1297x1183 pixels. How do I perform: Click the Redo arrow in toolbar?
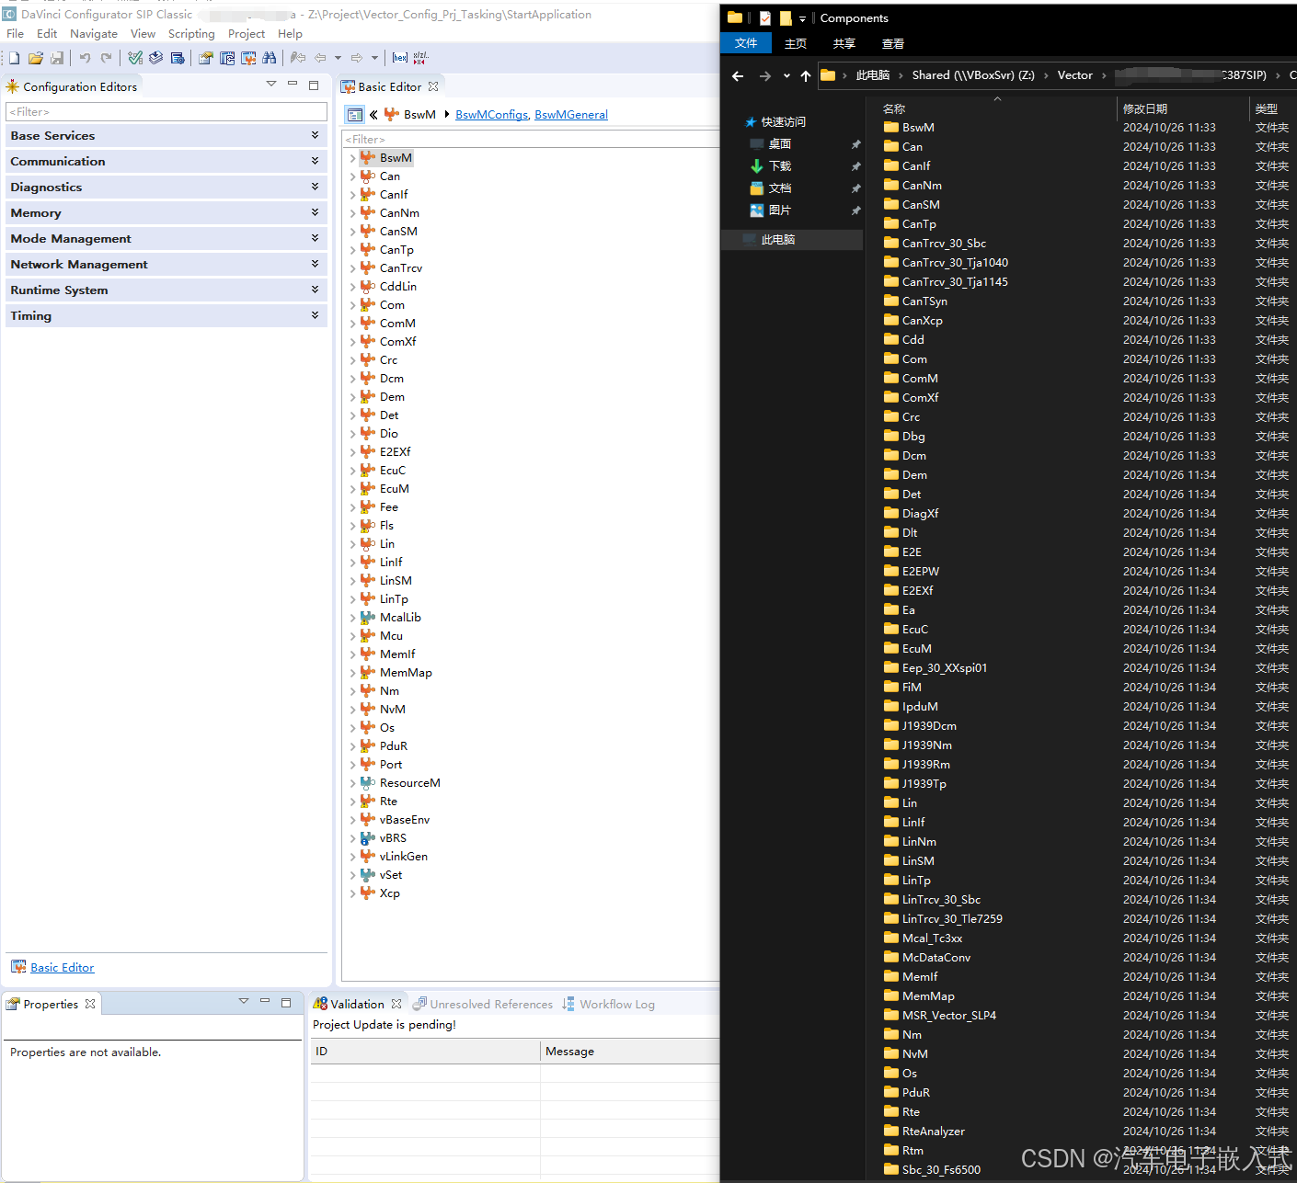106,58
